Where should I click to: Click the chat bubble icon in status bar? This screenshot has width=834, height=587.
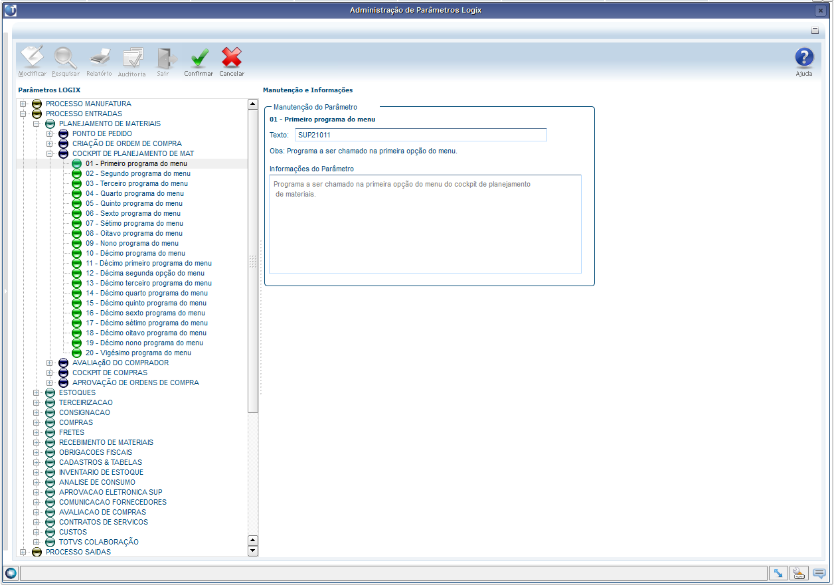pyautogui.click(x=819, y=573)
